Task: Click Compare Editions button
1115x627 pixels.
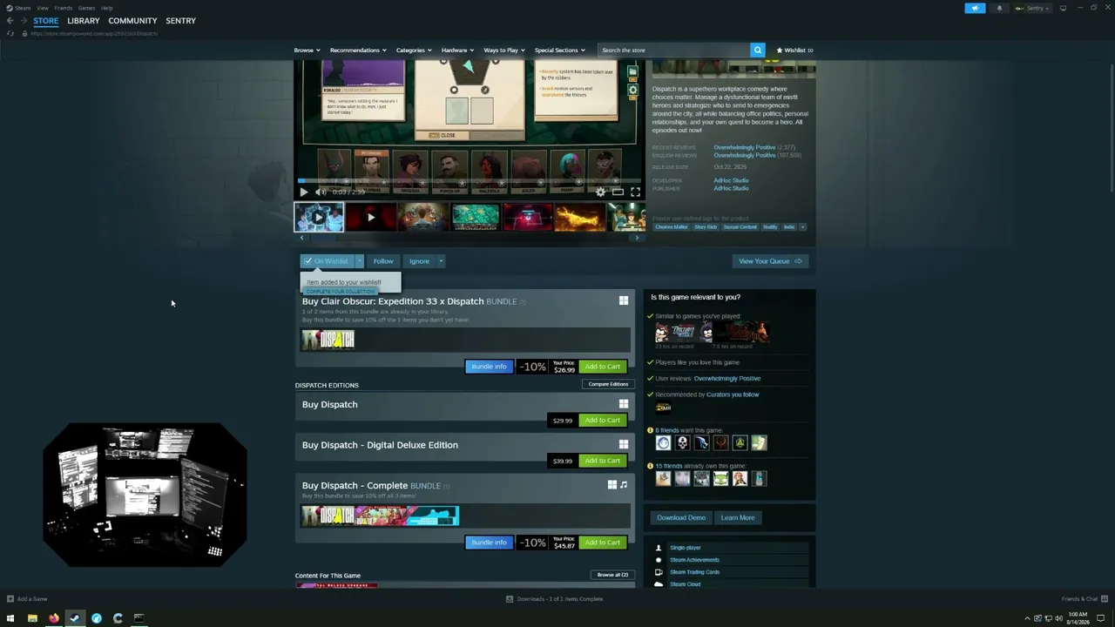Action: click(x=608, y=384)
